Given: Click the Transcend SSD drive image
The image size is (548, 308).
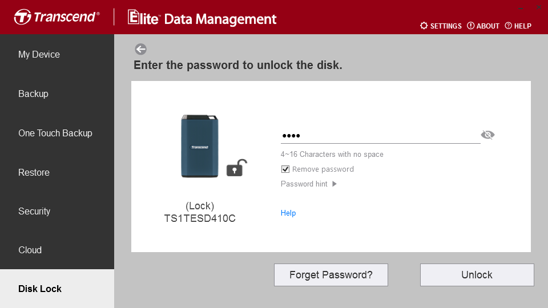Looking at the screenshot, I should 200,146.
